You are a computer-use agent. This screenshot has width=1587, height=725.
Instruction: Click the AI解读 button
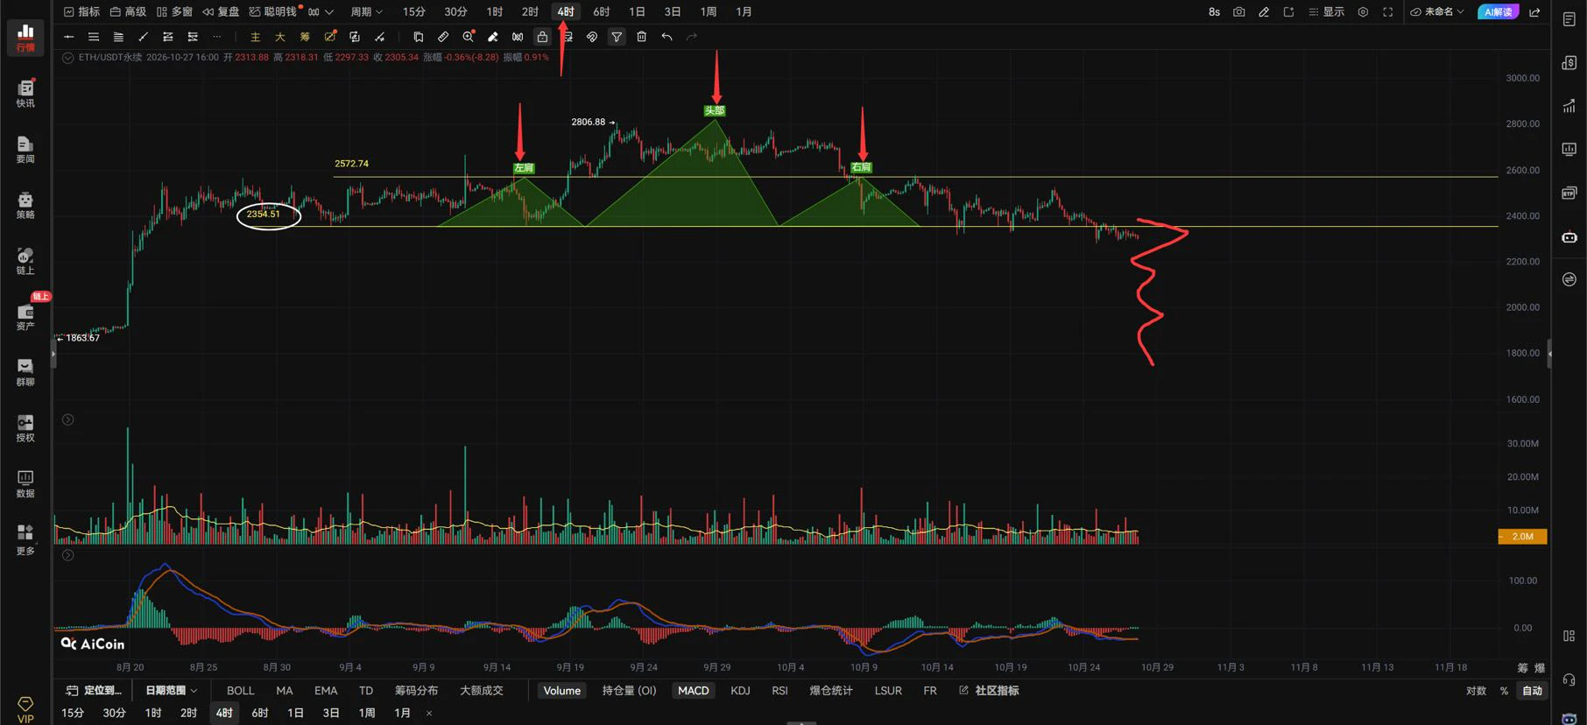pyautogui.click(x=1499, y=12)
